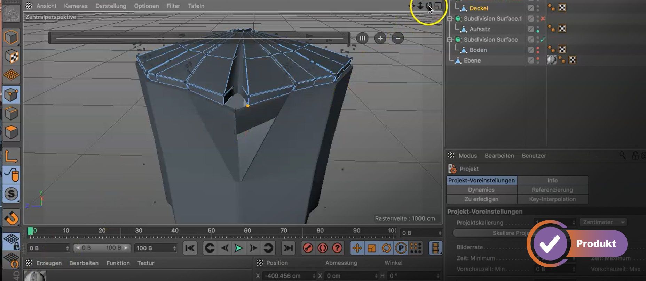
Task: Collapse the Subdivision Surface.1 tree node
Action: click(450, 19)
